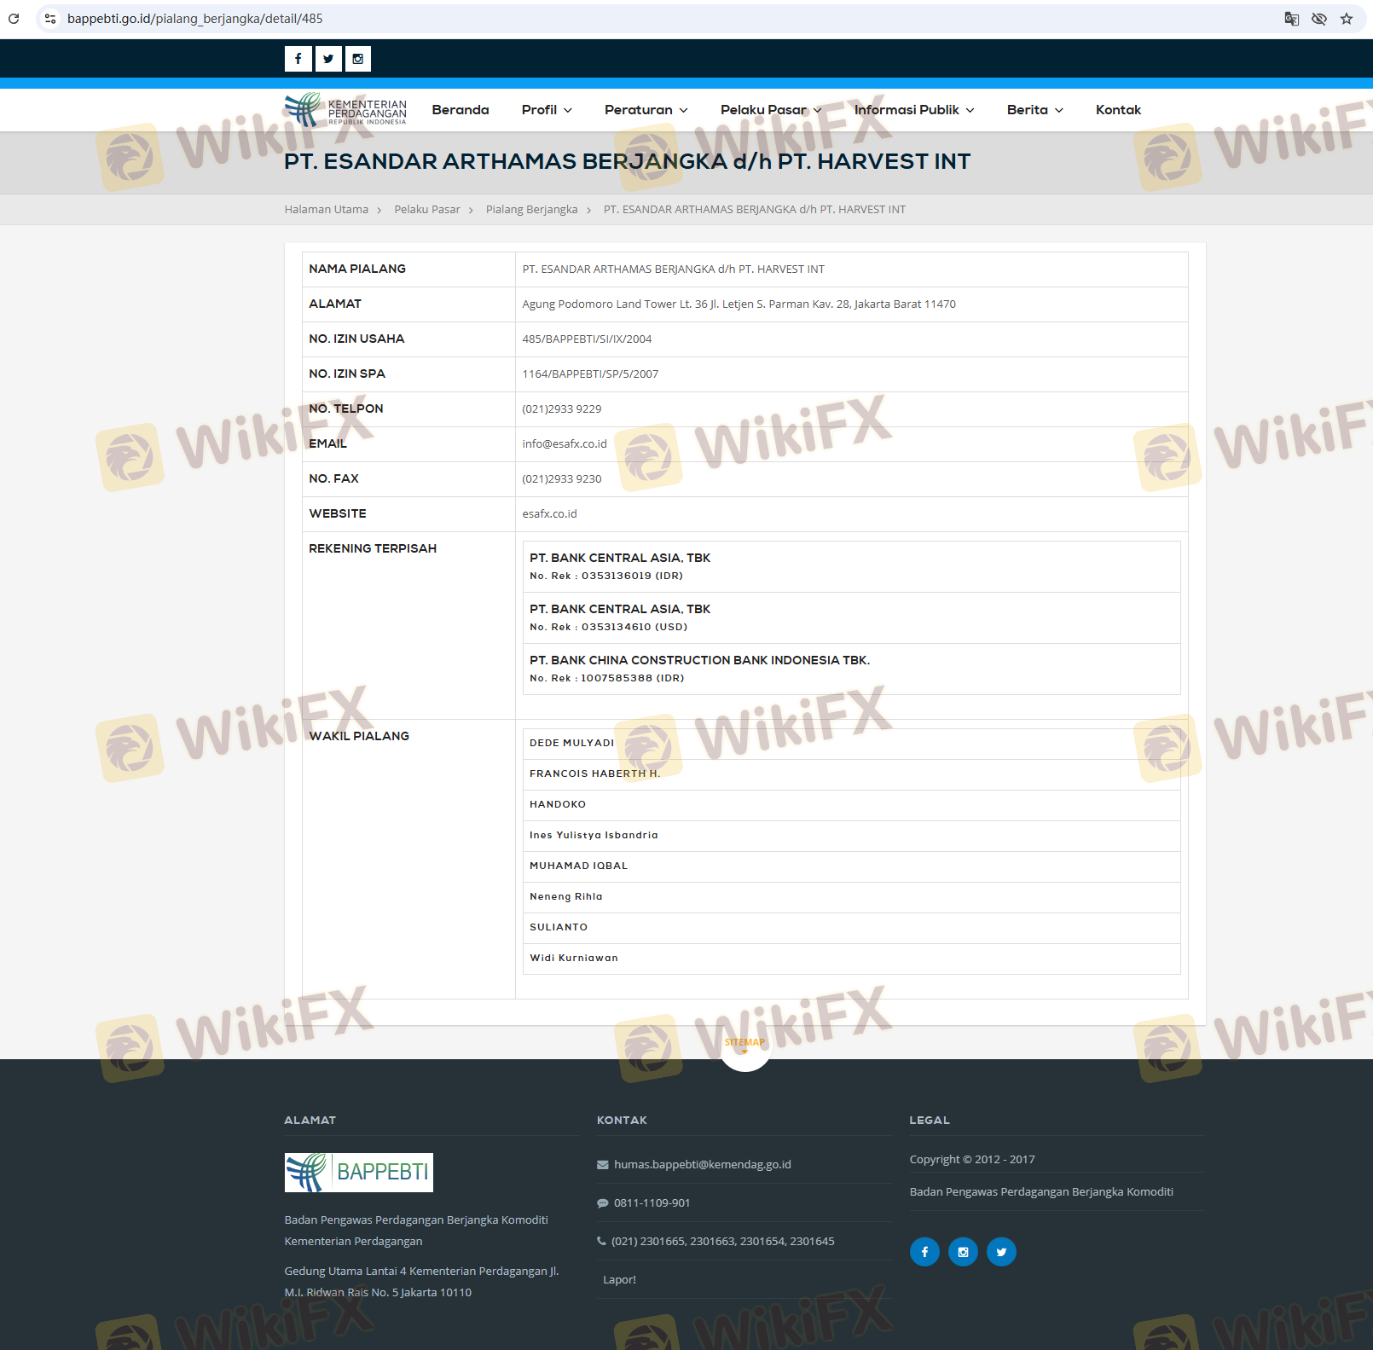
Task: Open the site information icon in address bar
Action: 50,19
